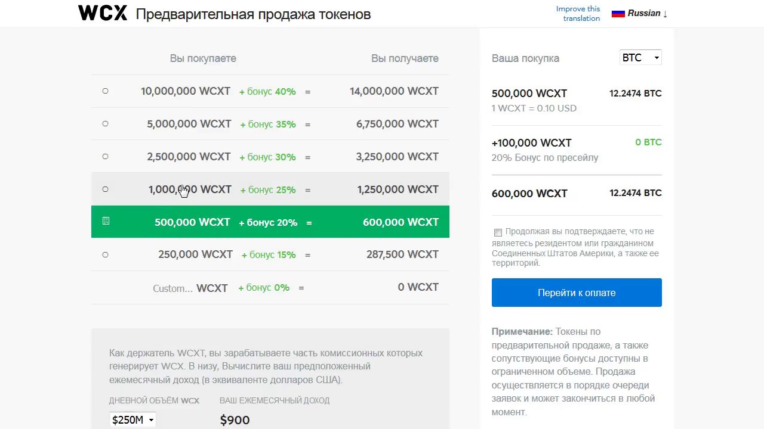This screenshot has height=429, width=764.
Task: Open the BTC currency dropdown
Action: (640, 58)
